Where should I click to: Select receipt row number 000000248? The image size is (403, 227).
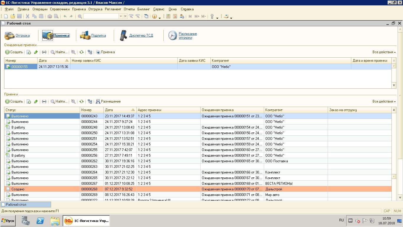198,127
